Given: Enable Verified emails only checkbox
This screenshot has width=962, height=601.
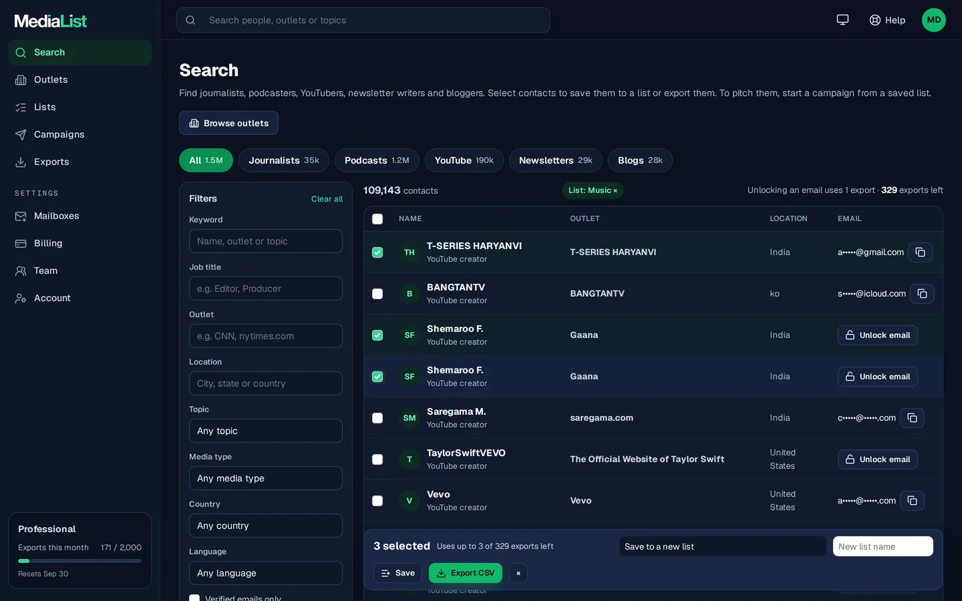Looking at the screenshot, I should 194,598.
